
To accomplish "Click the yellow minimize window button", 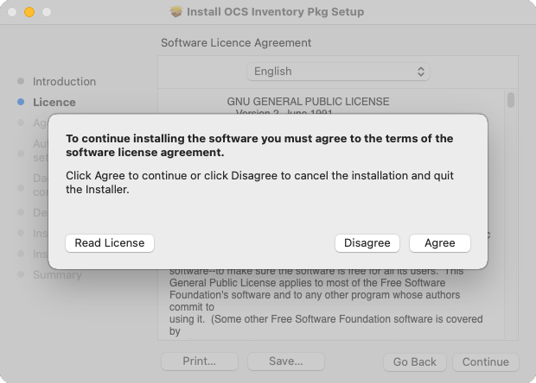I will pos(29,12).
